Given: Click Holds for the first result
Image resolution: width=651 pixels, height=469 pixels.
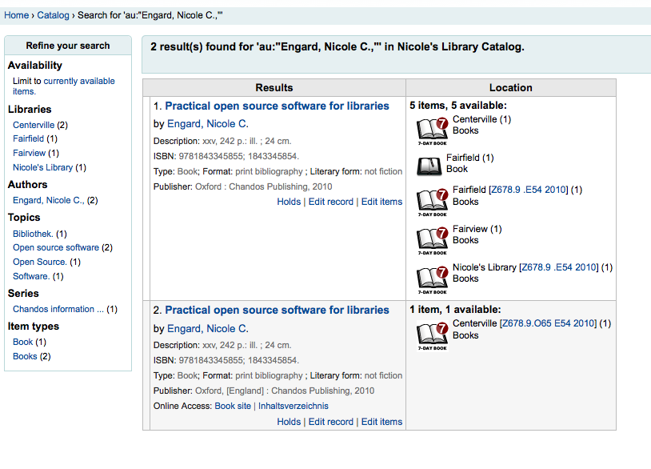Looking at the screenshot, I should click(x=289, y=202).
